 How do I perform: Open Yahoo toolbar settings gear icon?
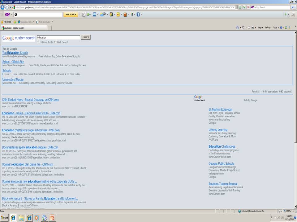293,14
